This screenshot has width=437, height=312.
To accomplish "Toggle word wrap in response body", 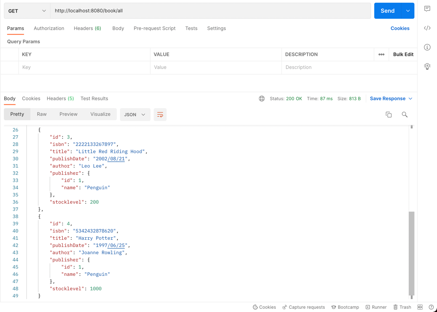I will point(160,114).
